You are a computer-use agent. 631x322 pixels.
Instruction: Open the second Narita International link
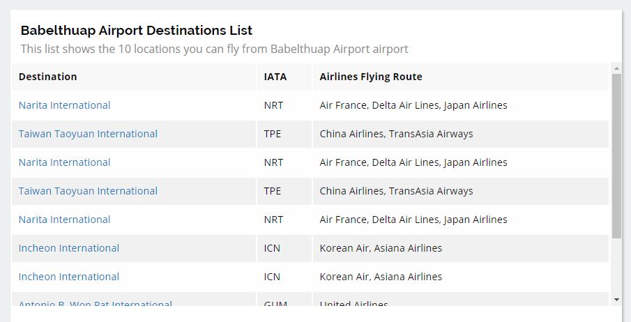(x=64, y=162)
